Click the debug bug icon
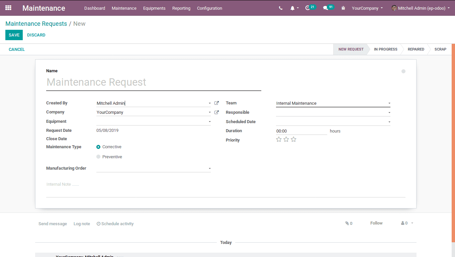This screenshot has height=257, width=455. [x=343, y=8]
